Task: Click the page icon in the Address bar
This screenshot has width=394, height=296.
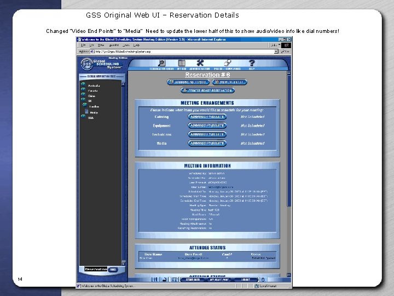Action: [92, 52]
